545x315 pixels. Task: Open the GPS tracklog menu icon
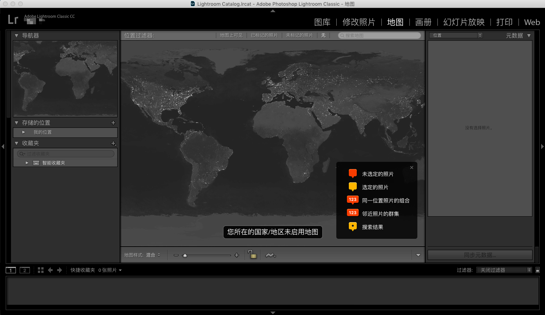[x=270, y=255]
